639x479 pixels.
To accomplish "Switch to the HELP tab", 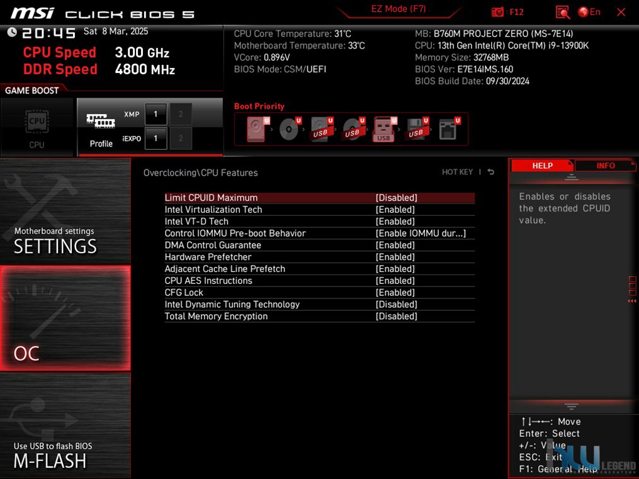I will coord(542,166).
